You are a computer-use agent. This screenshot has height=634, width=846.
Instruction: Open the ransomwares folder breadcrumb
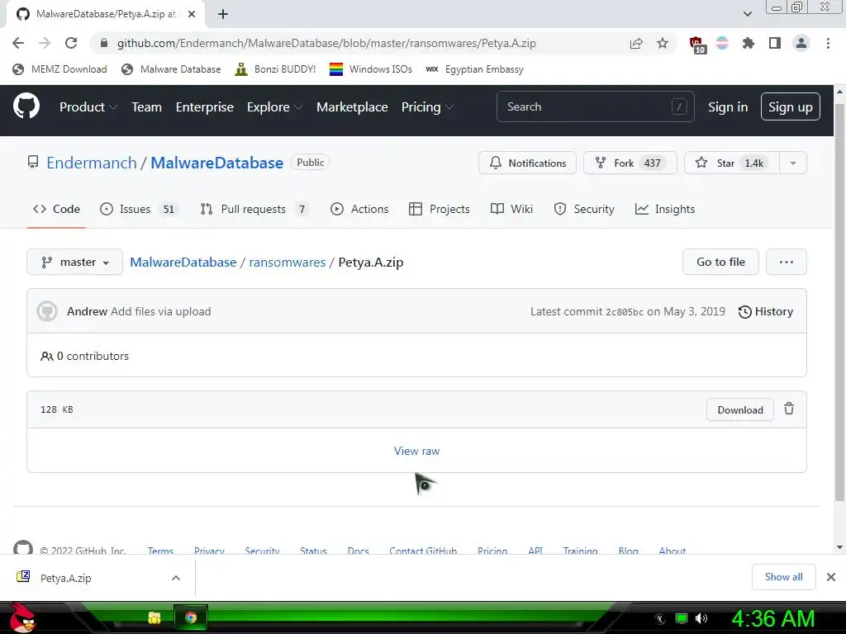pos(287,262)
